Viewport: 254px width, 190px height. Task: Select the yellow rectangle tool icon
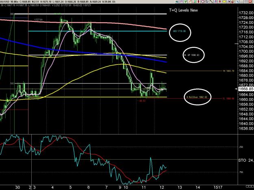click(x=224, y=2)
